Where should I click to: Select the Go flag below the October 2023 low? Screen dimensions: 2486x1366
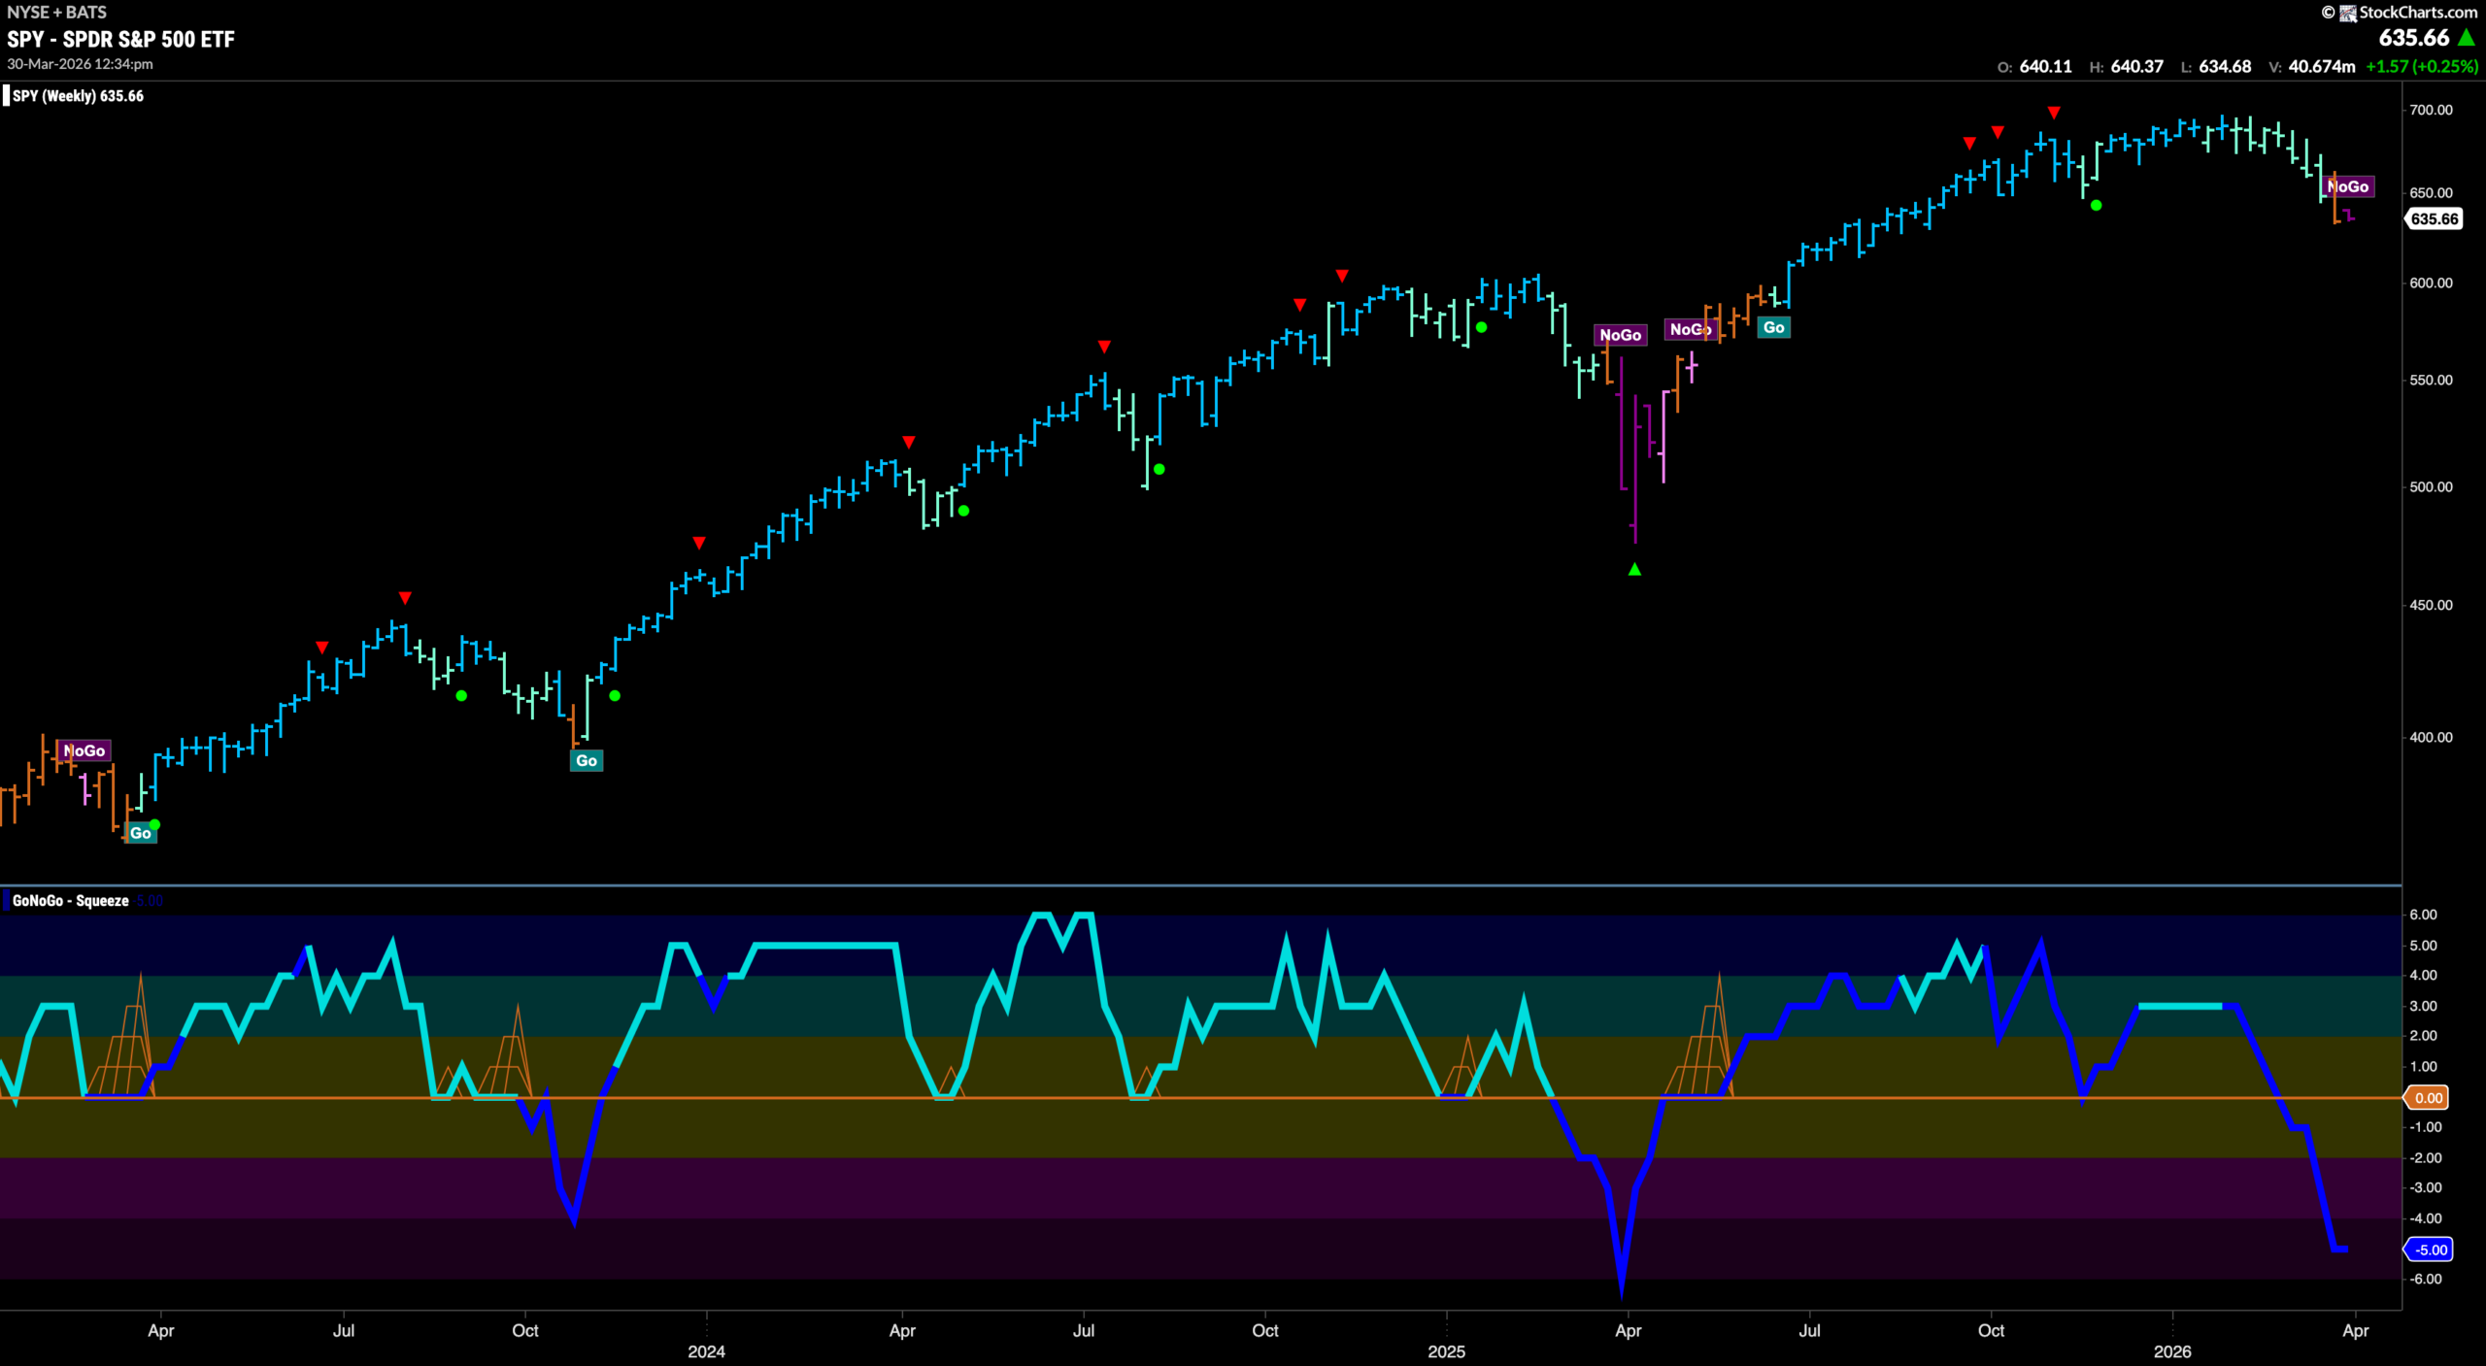[x=587, y=760]
